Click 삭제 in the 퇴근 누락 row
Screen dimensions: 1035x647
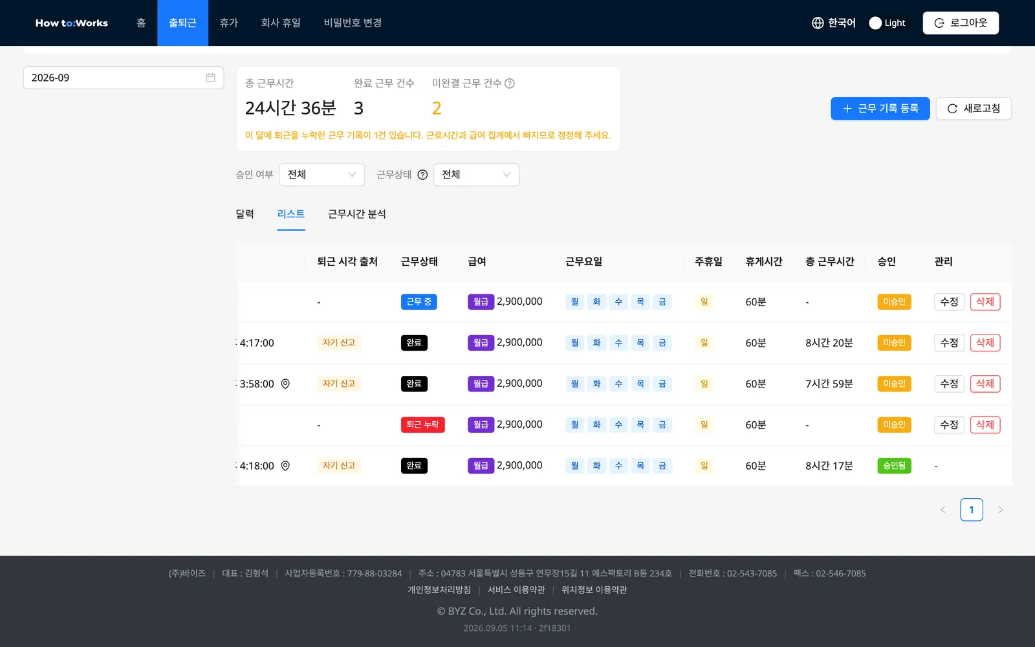(x=985, y=425)
